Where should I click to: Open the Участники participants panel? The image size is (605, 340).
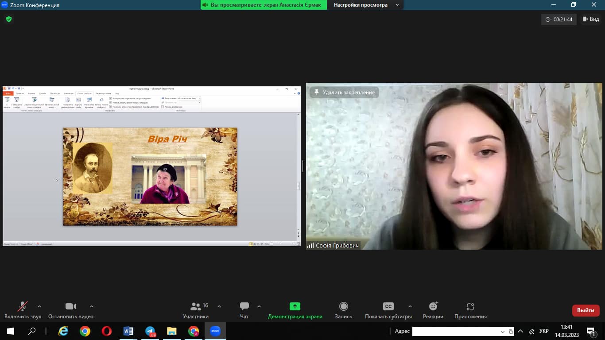point(196,310)
